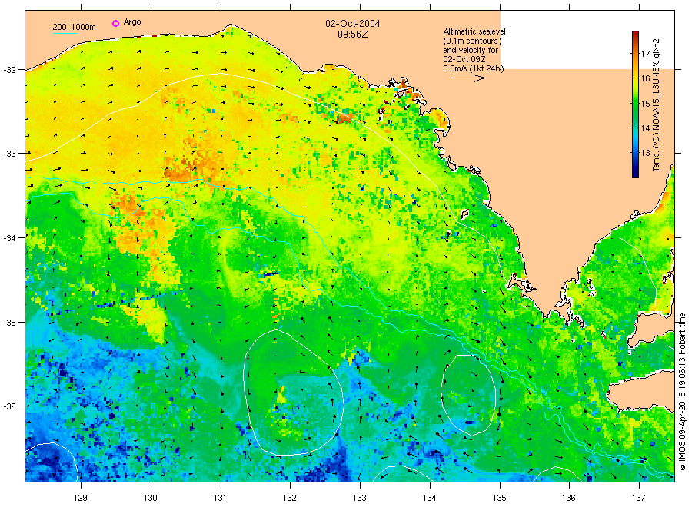The image size is (692, 507).
Task: Click the longitude label 134
Action: click(429, 498)
